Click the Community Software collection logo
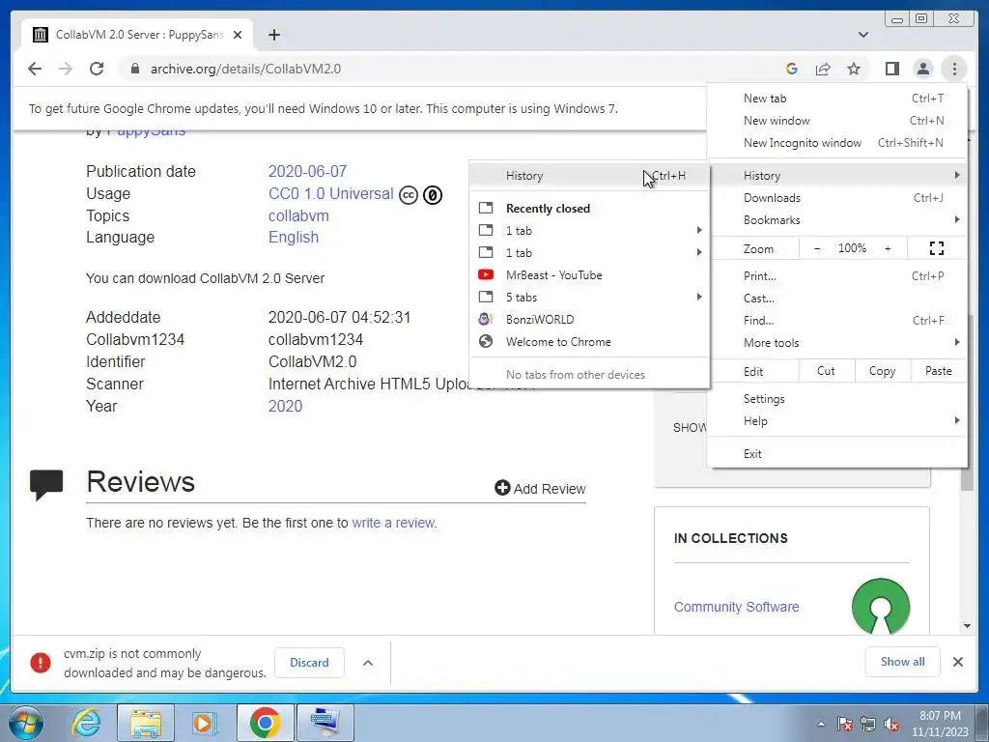The height and width of the screenshot is (742, 989). pos(881,606)
